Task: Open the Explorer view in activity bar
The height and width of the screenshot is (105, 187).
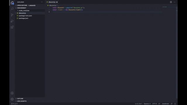Action: click(12, 3)
